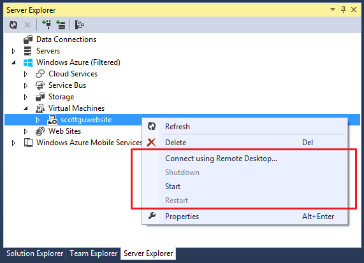This screenshot has width=364, height=263.
Task: Choose Refresh from the context menu
Action: [x=245, y=126]
